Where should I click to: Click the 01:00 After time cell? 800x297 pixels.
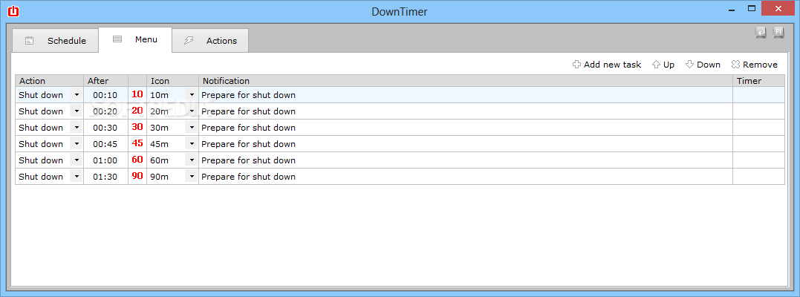pyautogui.click(x=105, y=160)
